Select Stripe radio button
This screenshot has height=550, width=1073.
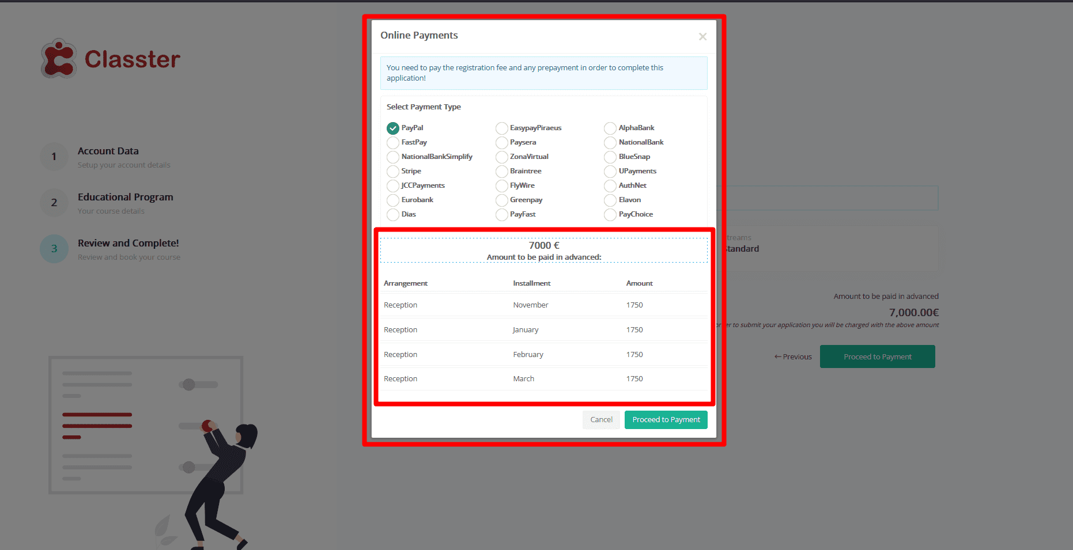tap(393, 171)
